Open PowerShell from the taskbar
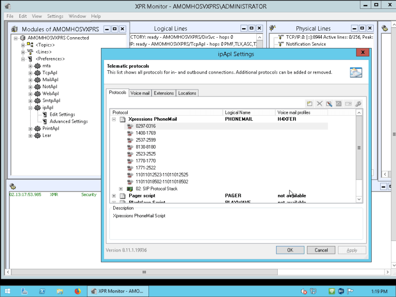Screen dimensions: 396x297 [42, 291]
